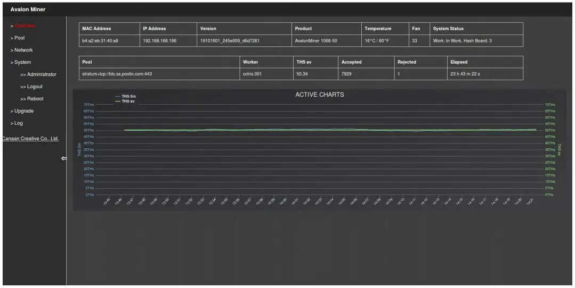The width and height of the screenshot is (575, 288).
Task: Click the Accepted column header
Action: click(351, 62)
